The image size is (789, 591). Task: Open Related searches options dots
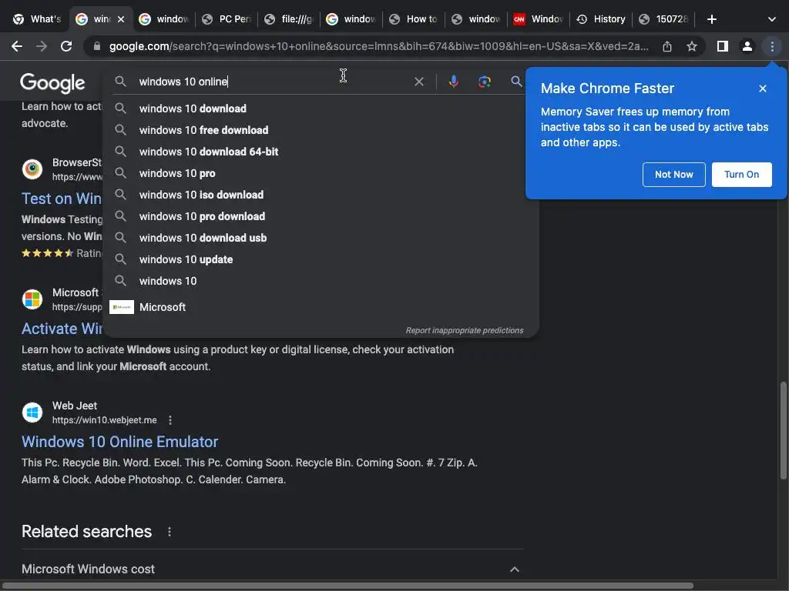point(169,532)
